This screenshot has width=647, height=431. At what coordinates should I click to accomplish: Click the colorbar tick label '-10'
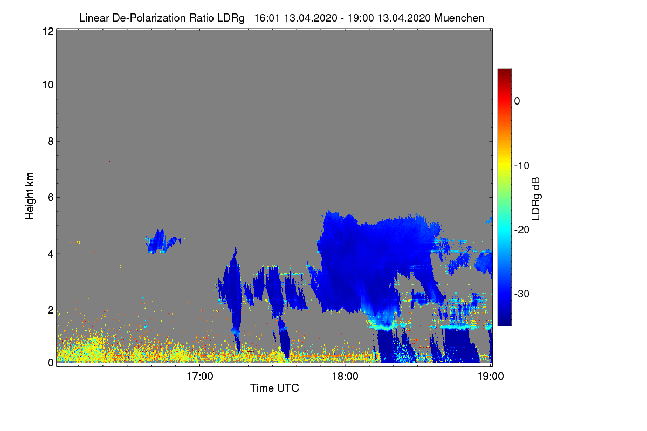(522, 165)
